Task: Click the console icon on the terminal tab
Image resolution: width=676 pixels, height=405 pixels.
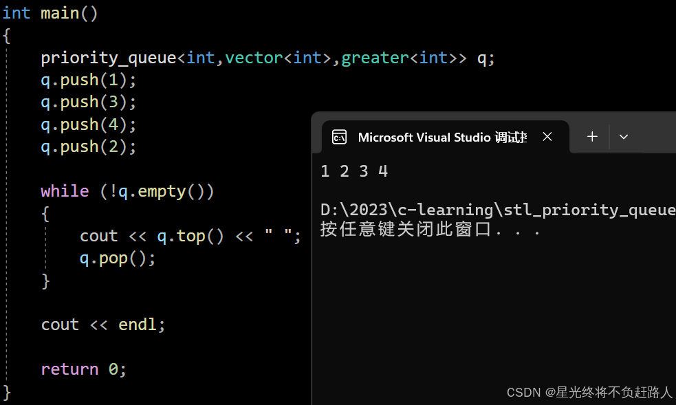Action: [x=339, y=137]
